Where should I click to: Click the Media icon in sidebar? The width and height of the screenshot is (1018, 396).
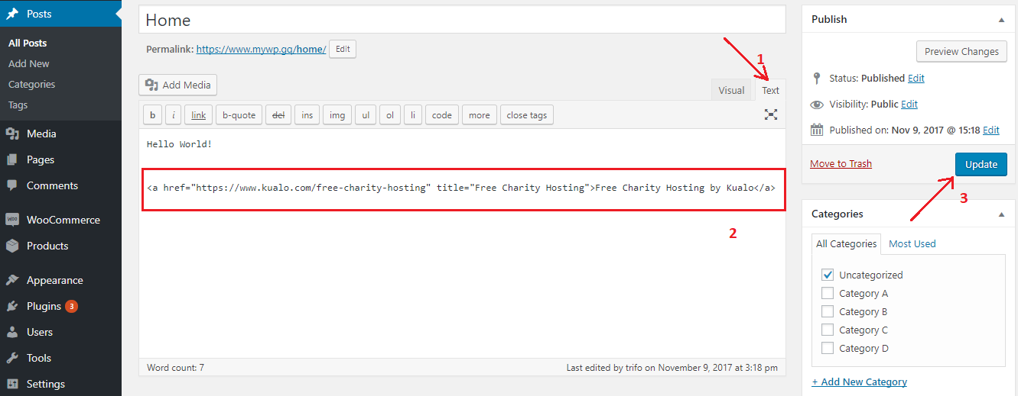(x=12, y=134)
